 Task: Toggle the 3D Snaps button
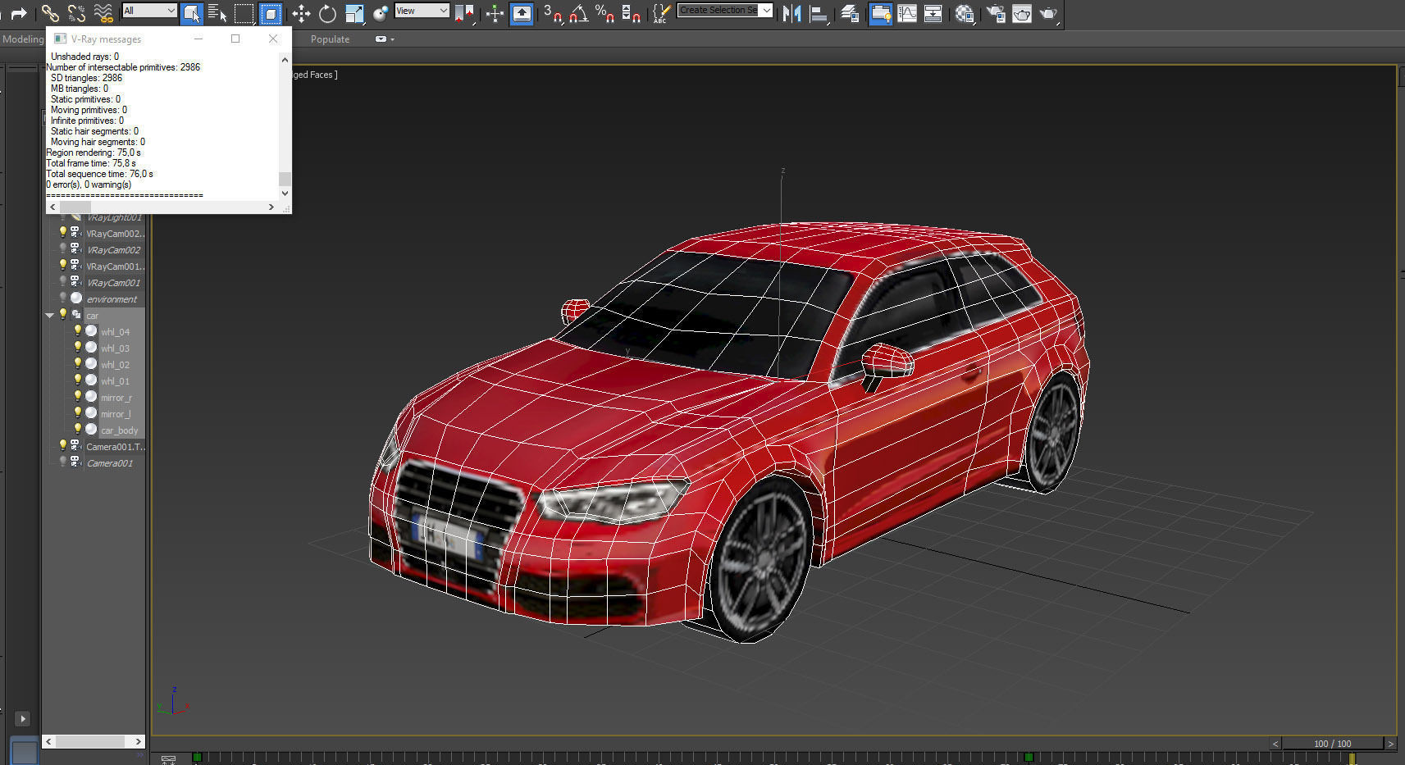(x=554, y=13)
